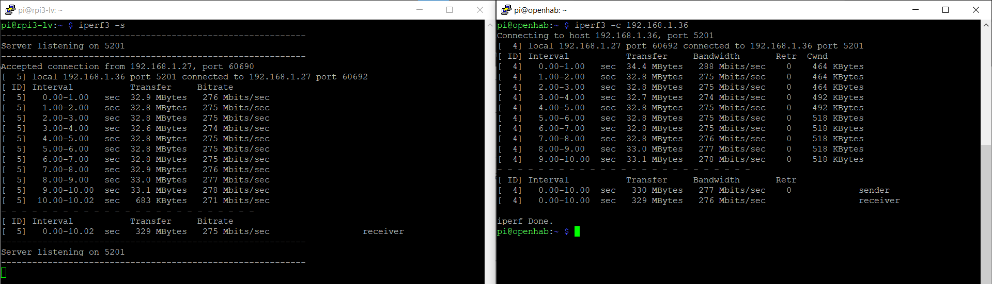Click '277 Mbits/sec' sender bandwidth in summary
Screen dimensions: 992x284
pos(732,190)
